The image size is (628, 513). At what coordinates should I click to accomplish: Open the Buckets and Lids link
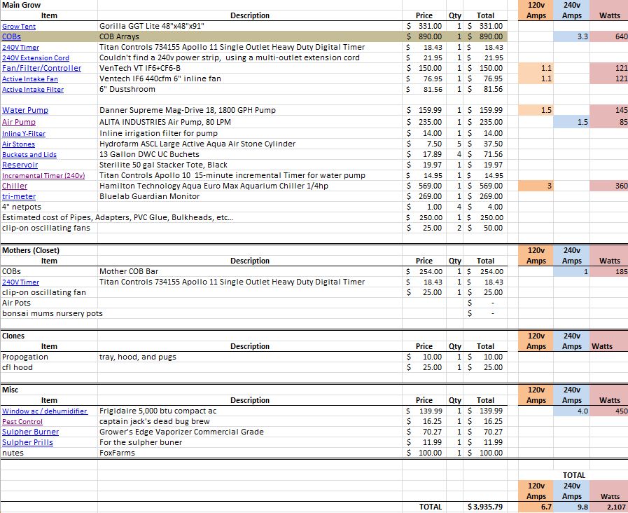29,155
